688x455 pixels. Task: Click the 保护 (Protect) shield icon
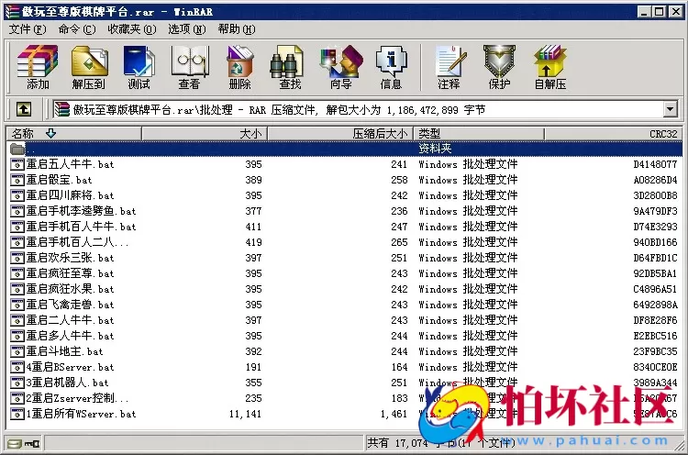(x=499, y=67)
